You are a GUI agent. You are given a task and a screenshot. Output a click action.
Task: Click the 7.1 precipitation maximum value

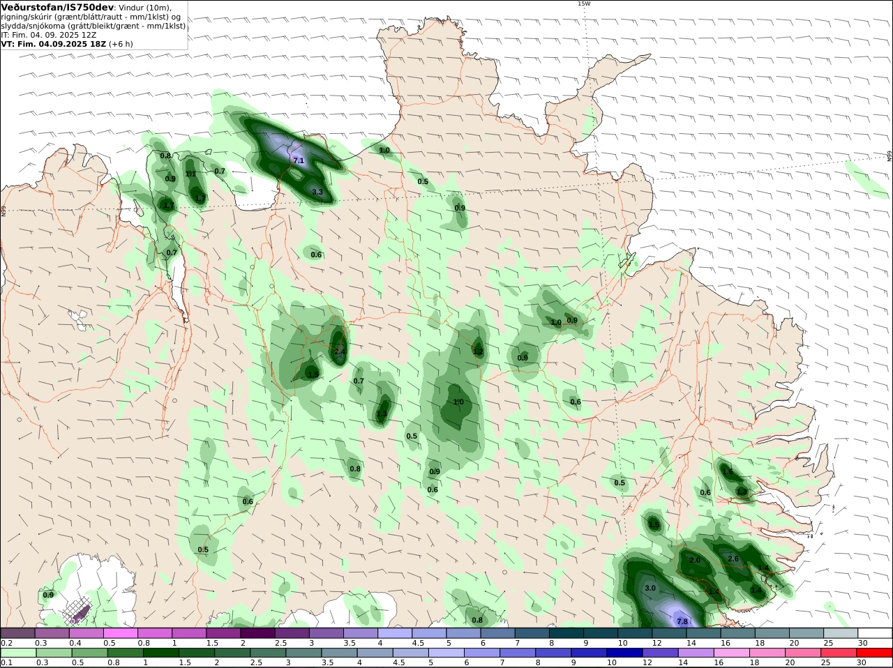299,161
